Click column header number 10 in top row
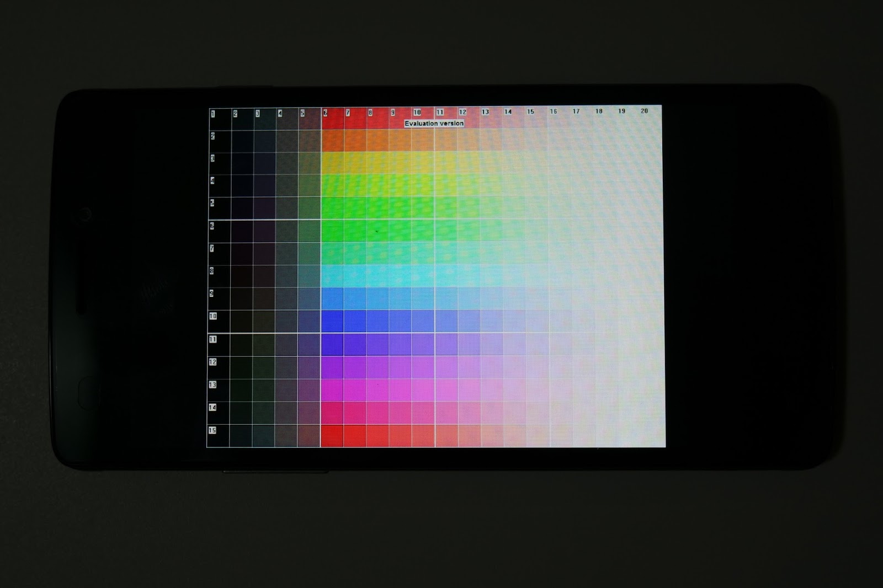Screen dimensions: 883x588 [417, 112]
